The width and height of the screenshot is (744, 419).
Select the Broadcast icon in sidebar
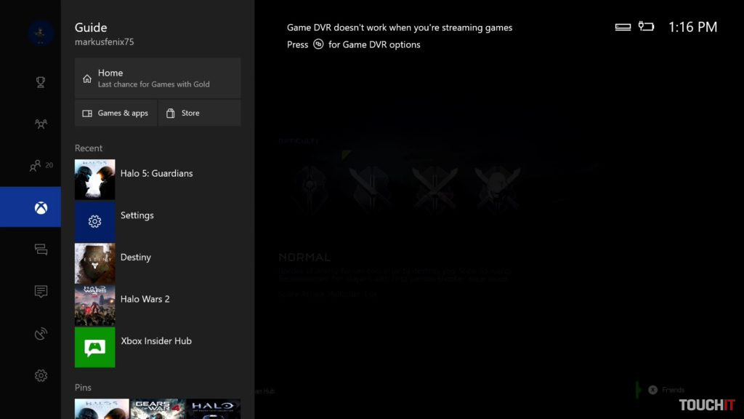point(41,333)
